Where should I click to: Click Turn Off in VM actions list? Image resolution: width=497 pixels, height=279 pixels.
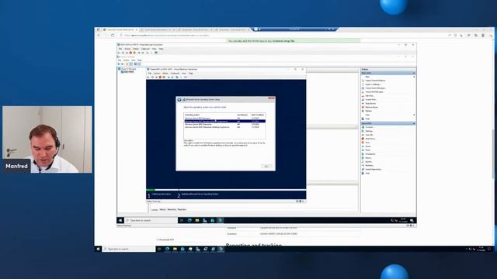pyautogui.click(x=370, y=135)
